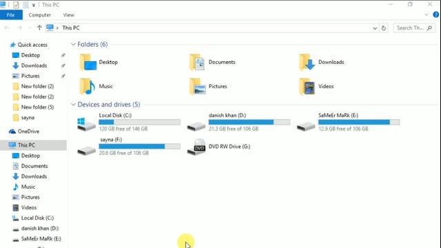Collapse the Folders (6) group

(73, 44)
